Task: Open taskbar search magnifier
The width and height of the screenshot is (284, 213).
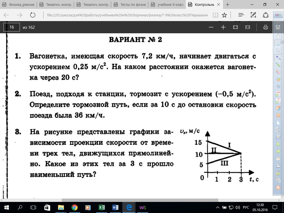Action: pos(20,207)
